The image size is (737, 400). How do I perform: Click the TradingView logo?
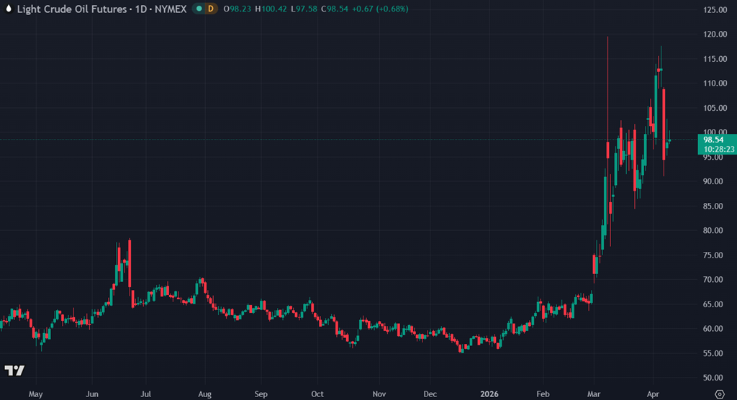(x=14, y=371)
